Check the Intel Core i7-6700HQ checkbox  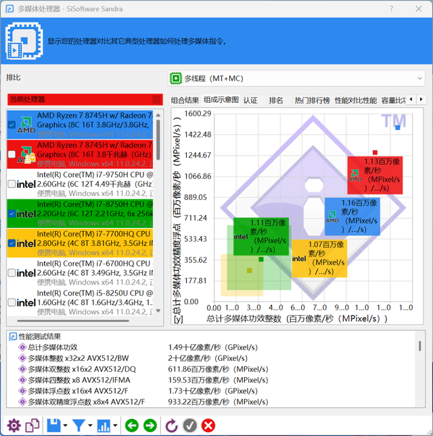click(x=12, y=273)
